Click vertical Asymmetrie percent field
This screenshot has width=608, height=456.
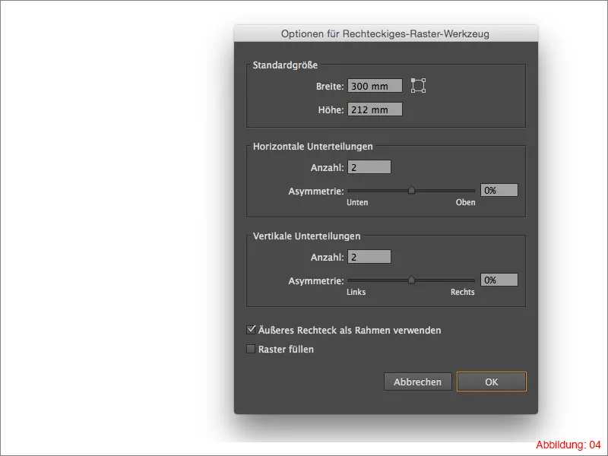pyautogui.click(x=499, y=280)
